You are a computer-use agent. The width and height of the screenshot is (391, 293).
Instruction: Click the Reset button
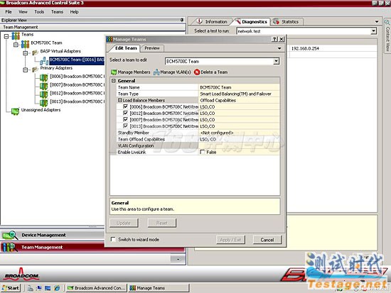click(x=162, y=223)
